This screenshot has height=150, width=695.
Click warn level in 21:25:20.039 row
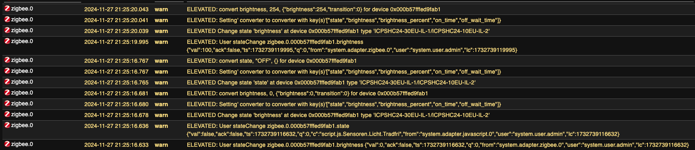click(161, 31)
